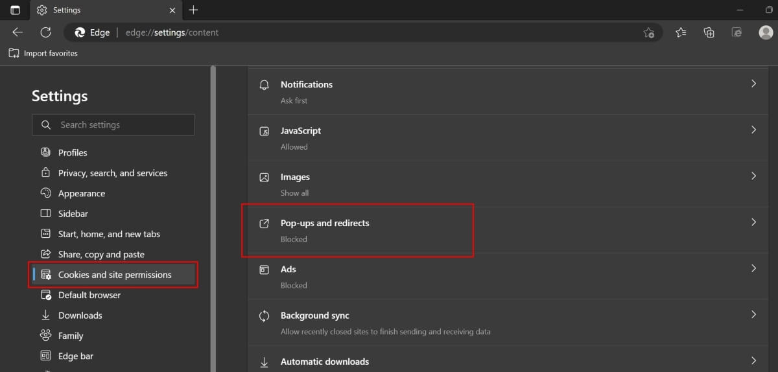Select the Settings browser tab
The height and width of the screenshot is (372, 778).
click(x=106, y=10)
